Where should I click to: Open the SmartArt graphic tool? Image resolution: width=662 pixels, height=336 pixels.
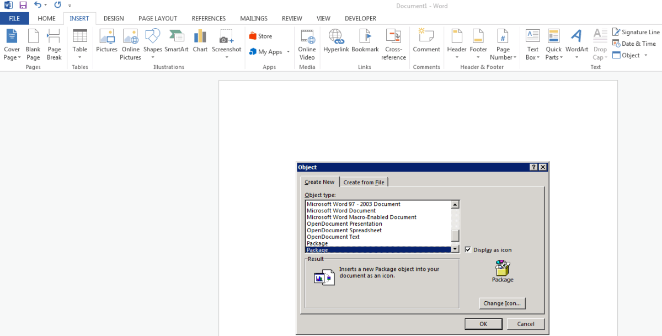pyautogui.click(x=177, y=41)
